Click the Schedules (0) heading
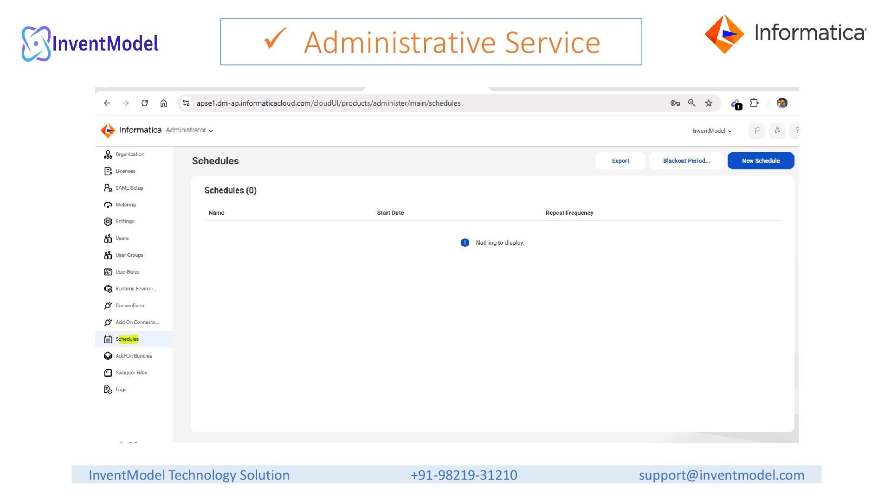This screenshot has width=891, height=501. (231, 190)
